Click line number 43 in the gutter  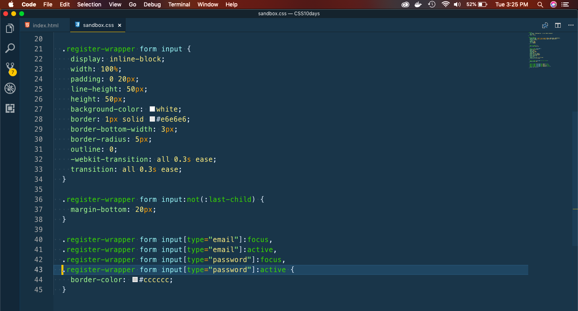pos(38,270)
